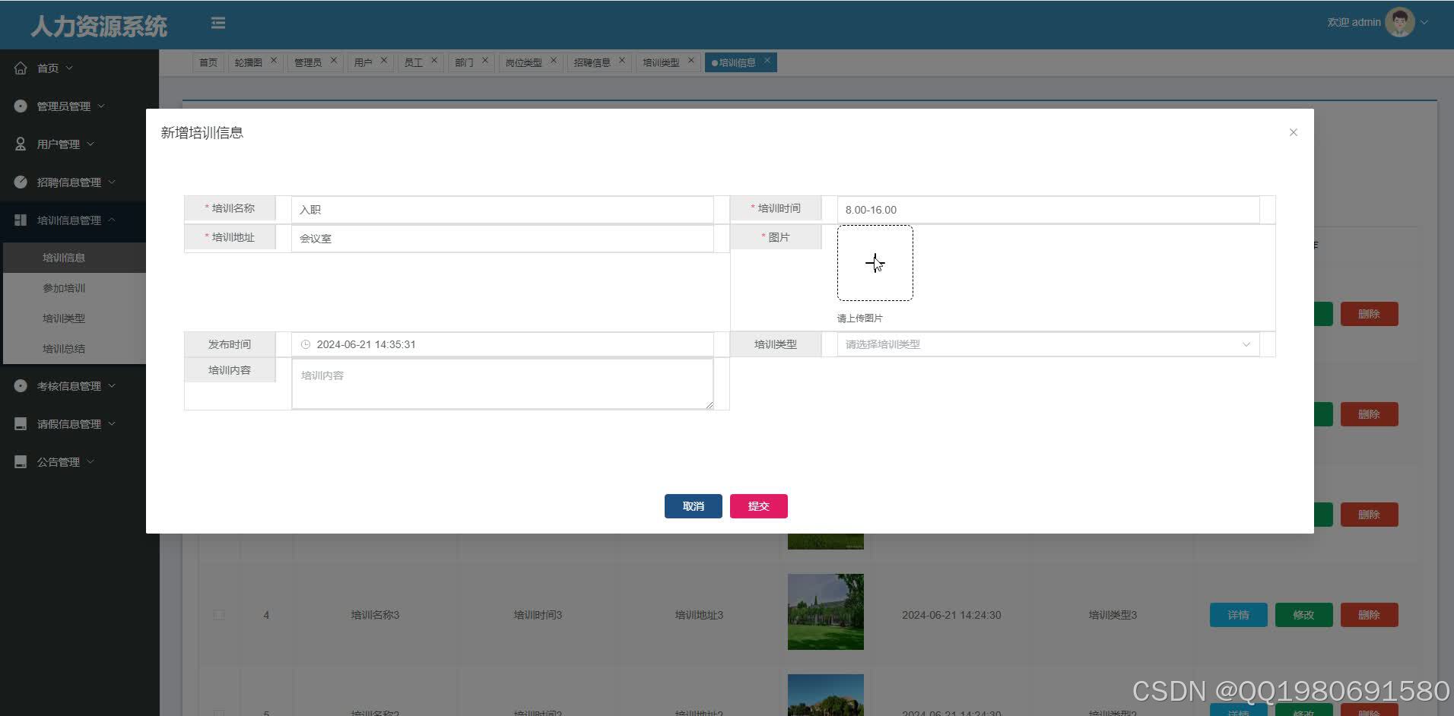Click the 发布时间 date field
Screen dimensions: 1454x716
(x=503, y=344)
